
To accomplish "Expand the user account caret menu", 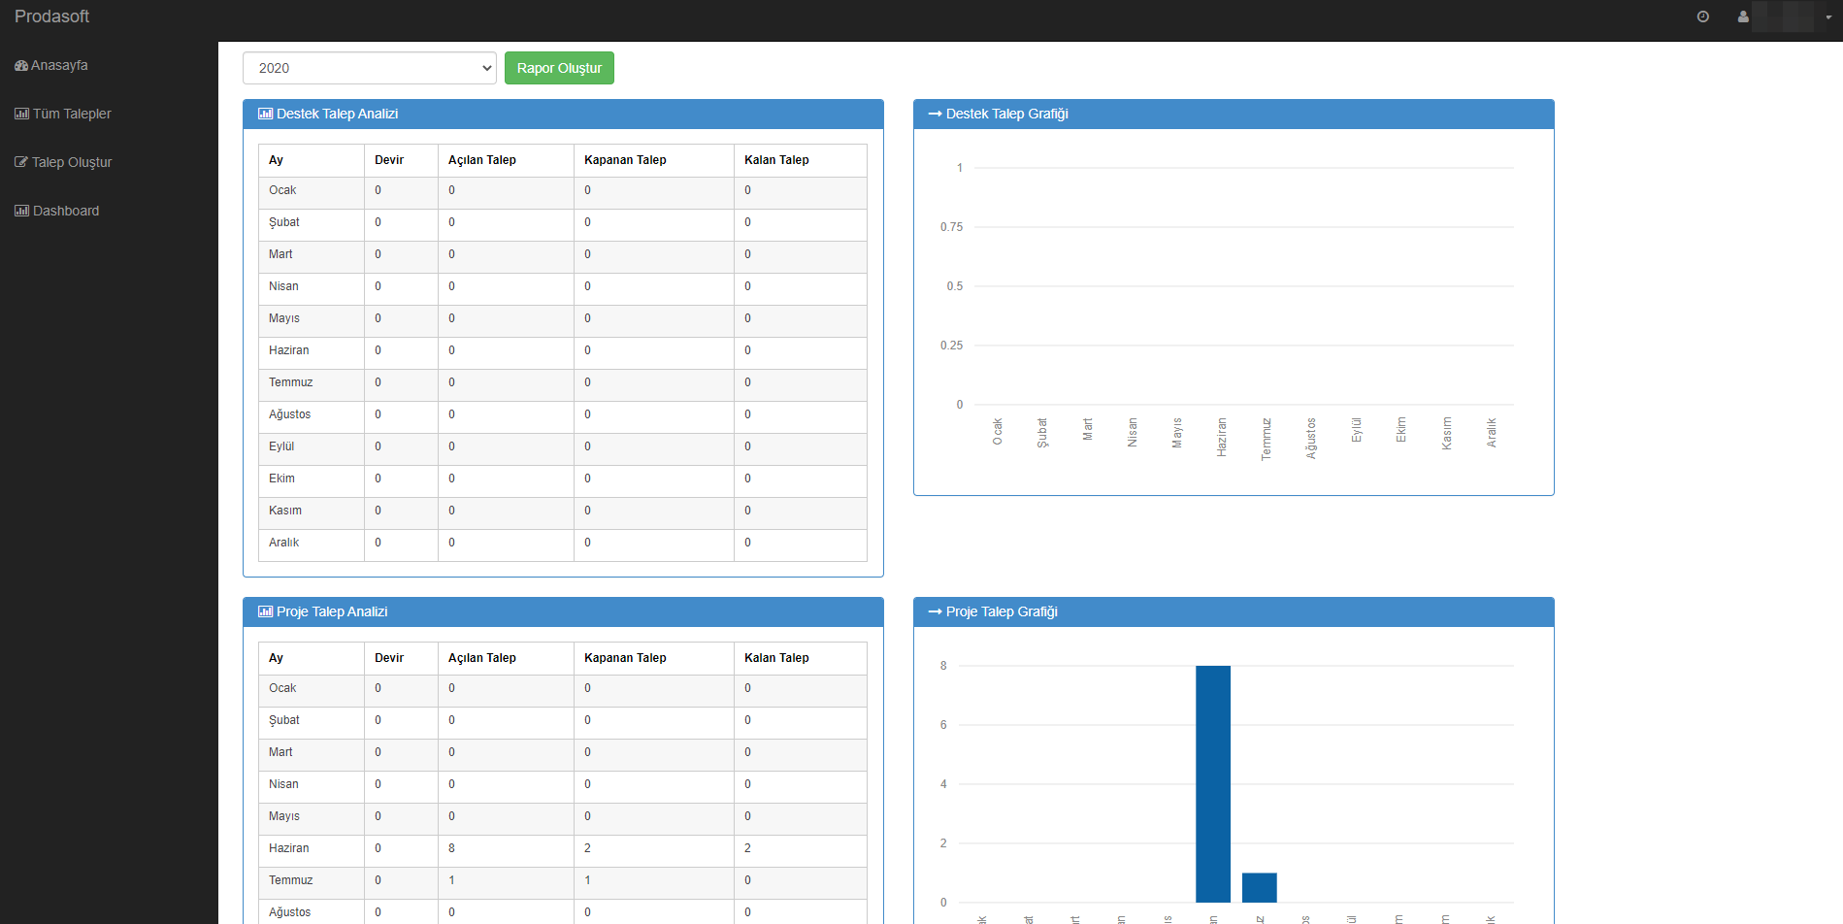I will click(1828, 17).
